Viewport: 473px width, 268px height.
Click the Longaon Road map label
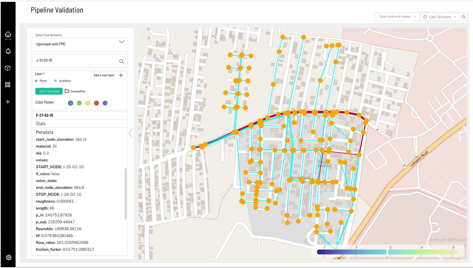[419, 159]
